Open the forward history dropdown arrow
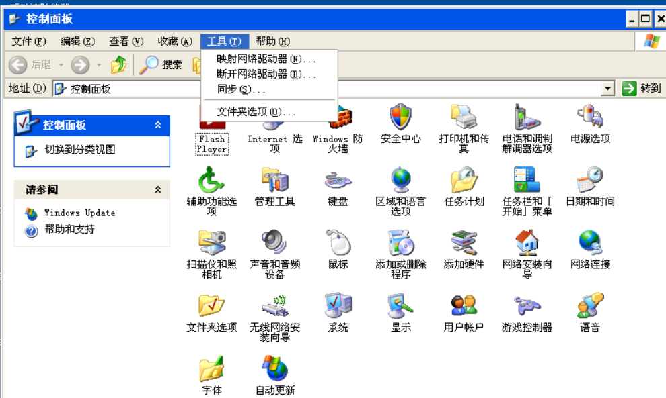 coord(99,65)
